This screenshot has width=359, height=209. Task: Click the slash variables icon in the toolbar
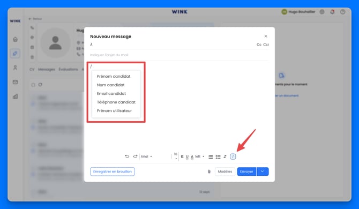[x=233, y=156]
